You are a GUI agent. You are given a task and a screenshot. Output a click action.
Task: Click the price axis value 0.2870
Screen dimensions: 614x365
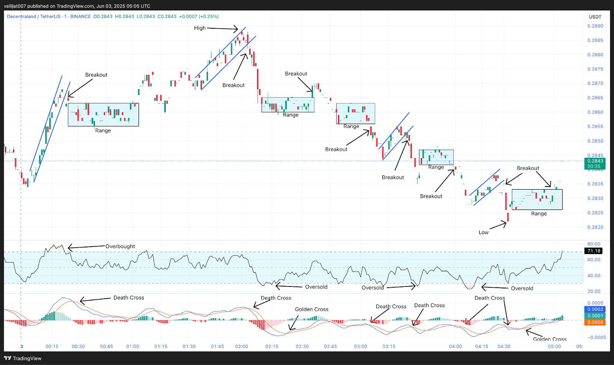pyautogui.click(x=595, y=83)
